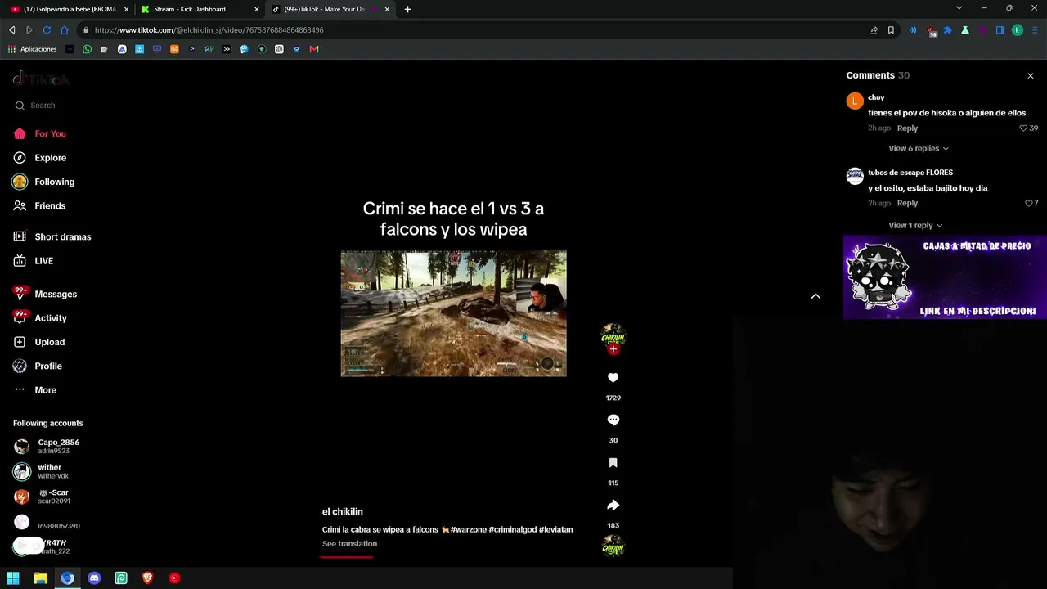
Task: Open the #warzone hashtag
Action: (x=468, y=530)
